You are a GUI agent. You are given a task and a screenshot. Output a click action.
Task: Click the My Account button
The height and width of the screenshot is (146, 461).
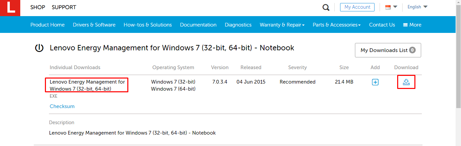357,7
